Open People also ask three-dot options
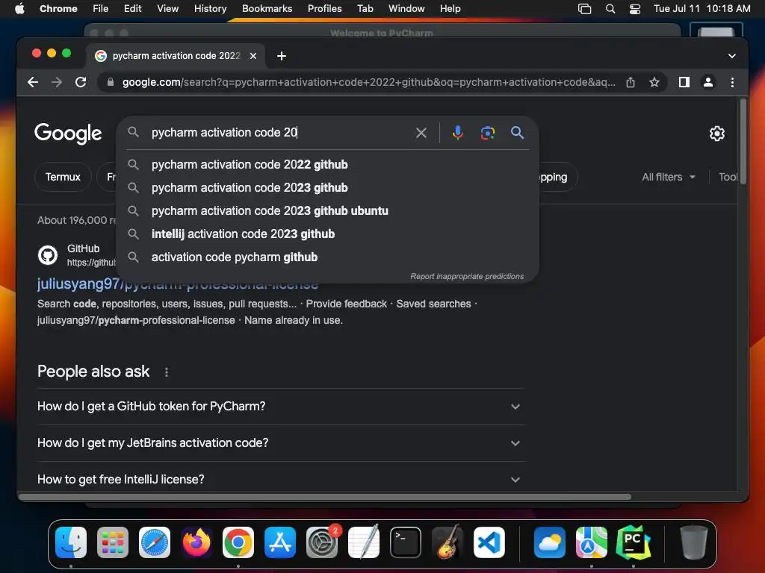765x573 pixels. point(167,372)
